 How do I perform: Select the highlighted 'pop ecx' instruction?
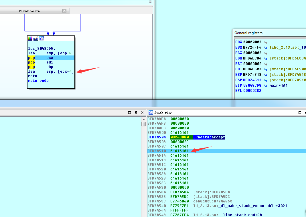tap(51, 58)
